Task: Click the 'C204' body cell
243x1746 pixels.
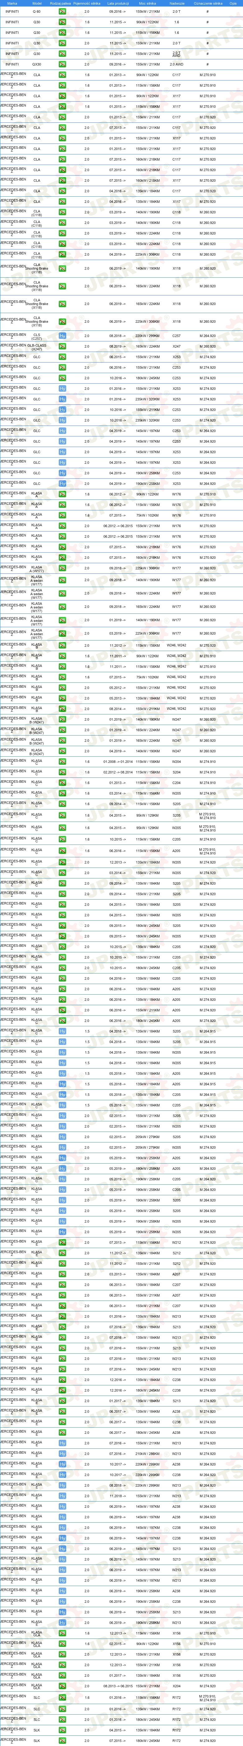Action: tap(177, 783)
